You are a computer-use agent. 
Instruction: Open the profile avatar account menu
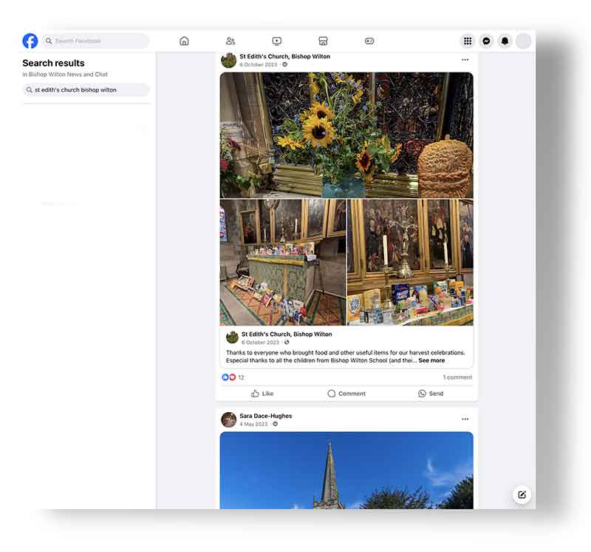coord(523,41)
